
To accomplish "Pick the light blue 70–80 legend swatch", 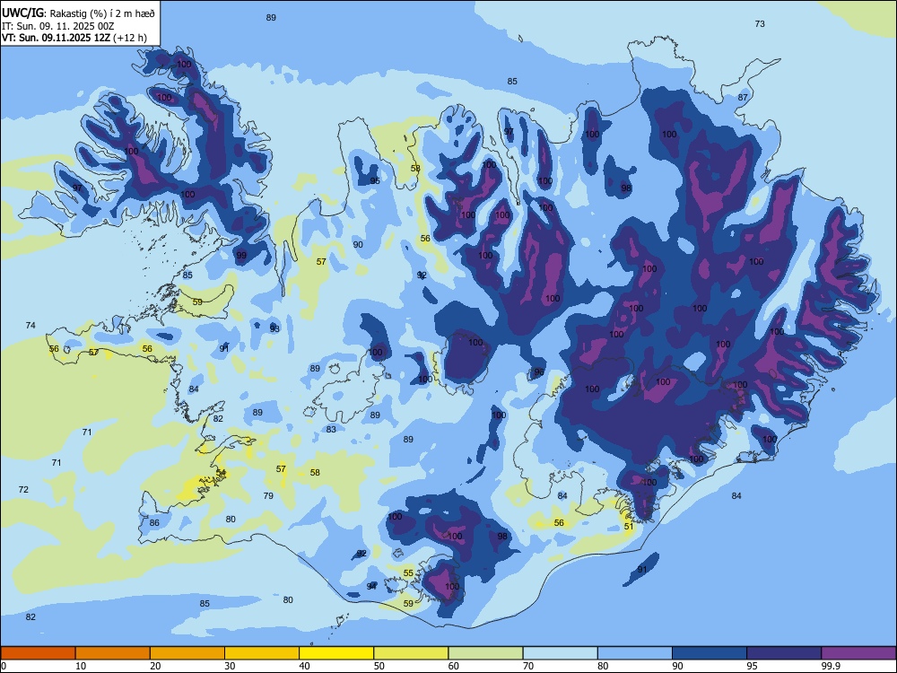I will [x=560, y=653].
